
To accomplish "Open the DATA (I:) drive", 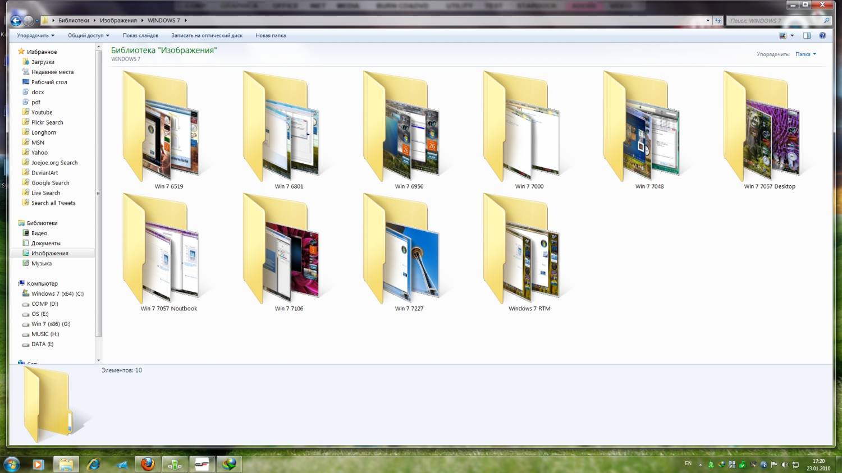I will (x=42, y=345).
